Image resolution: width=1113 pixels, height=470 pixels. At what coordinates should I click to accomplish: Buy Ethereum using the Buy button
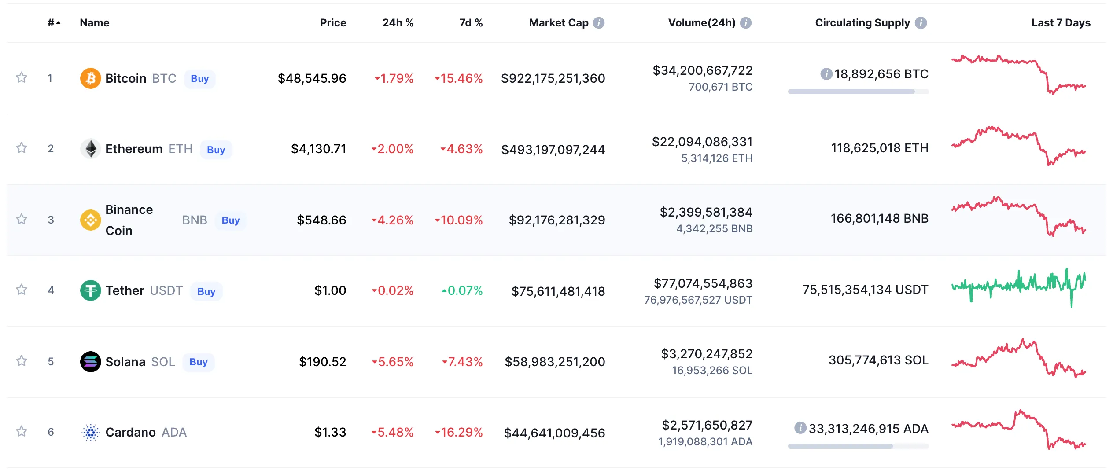tap(216, 150)
